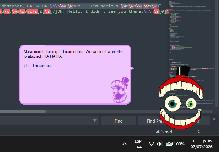Click the horizontal scrollbar thumb in the editor
Viewport: 219px width, 152px height.
pos(23,111)
